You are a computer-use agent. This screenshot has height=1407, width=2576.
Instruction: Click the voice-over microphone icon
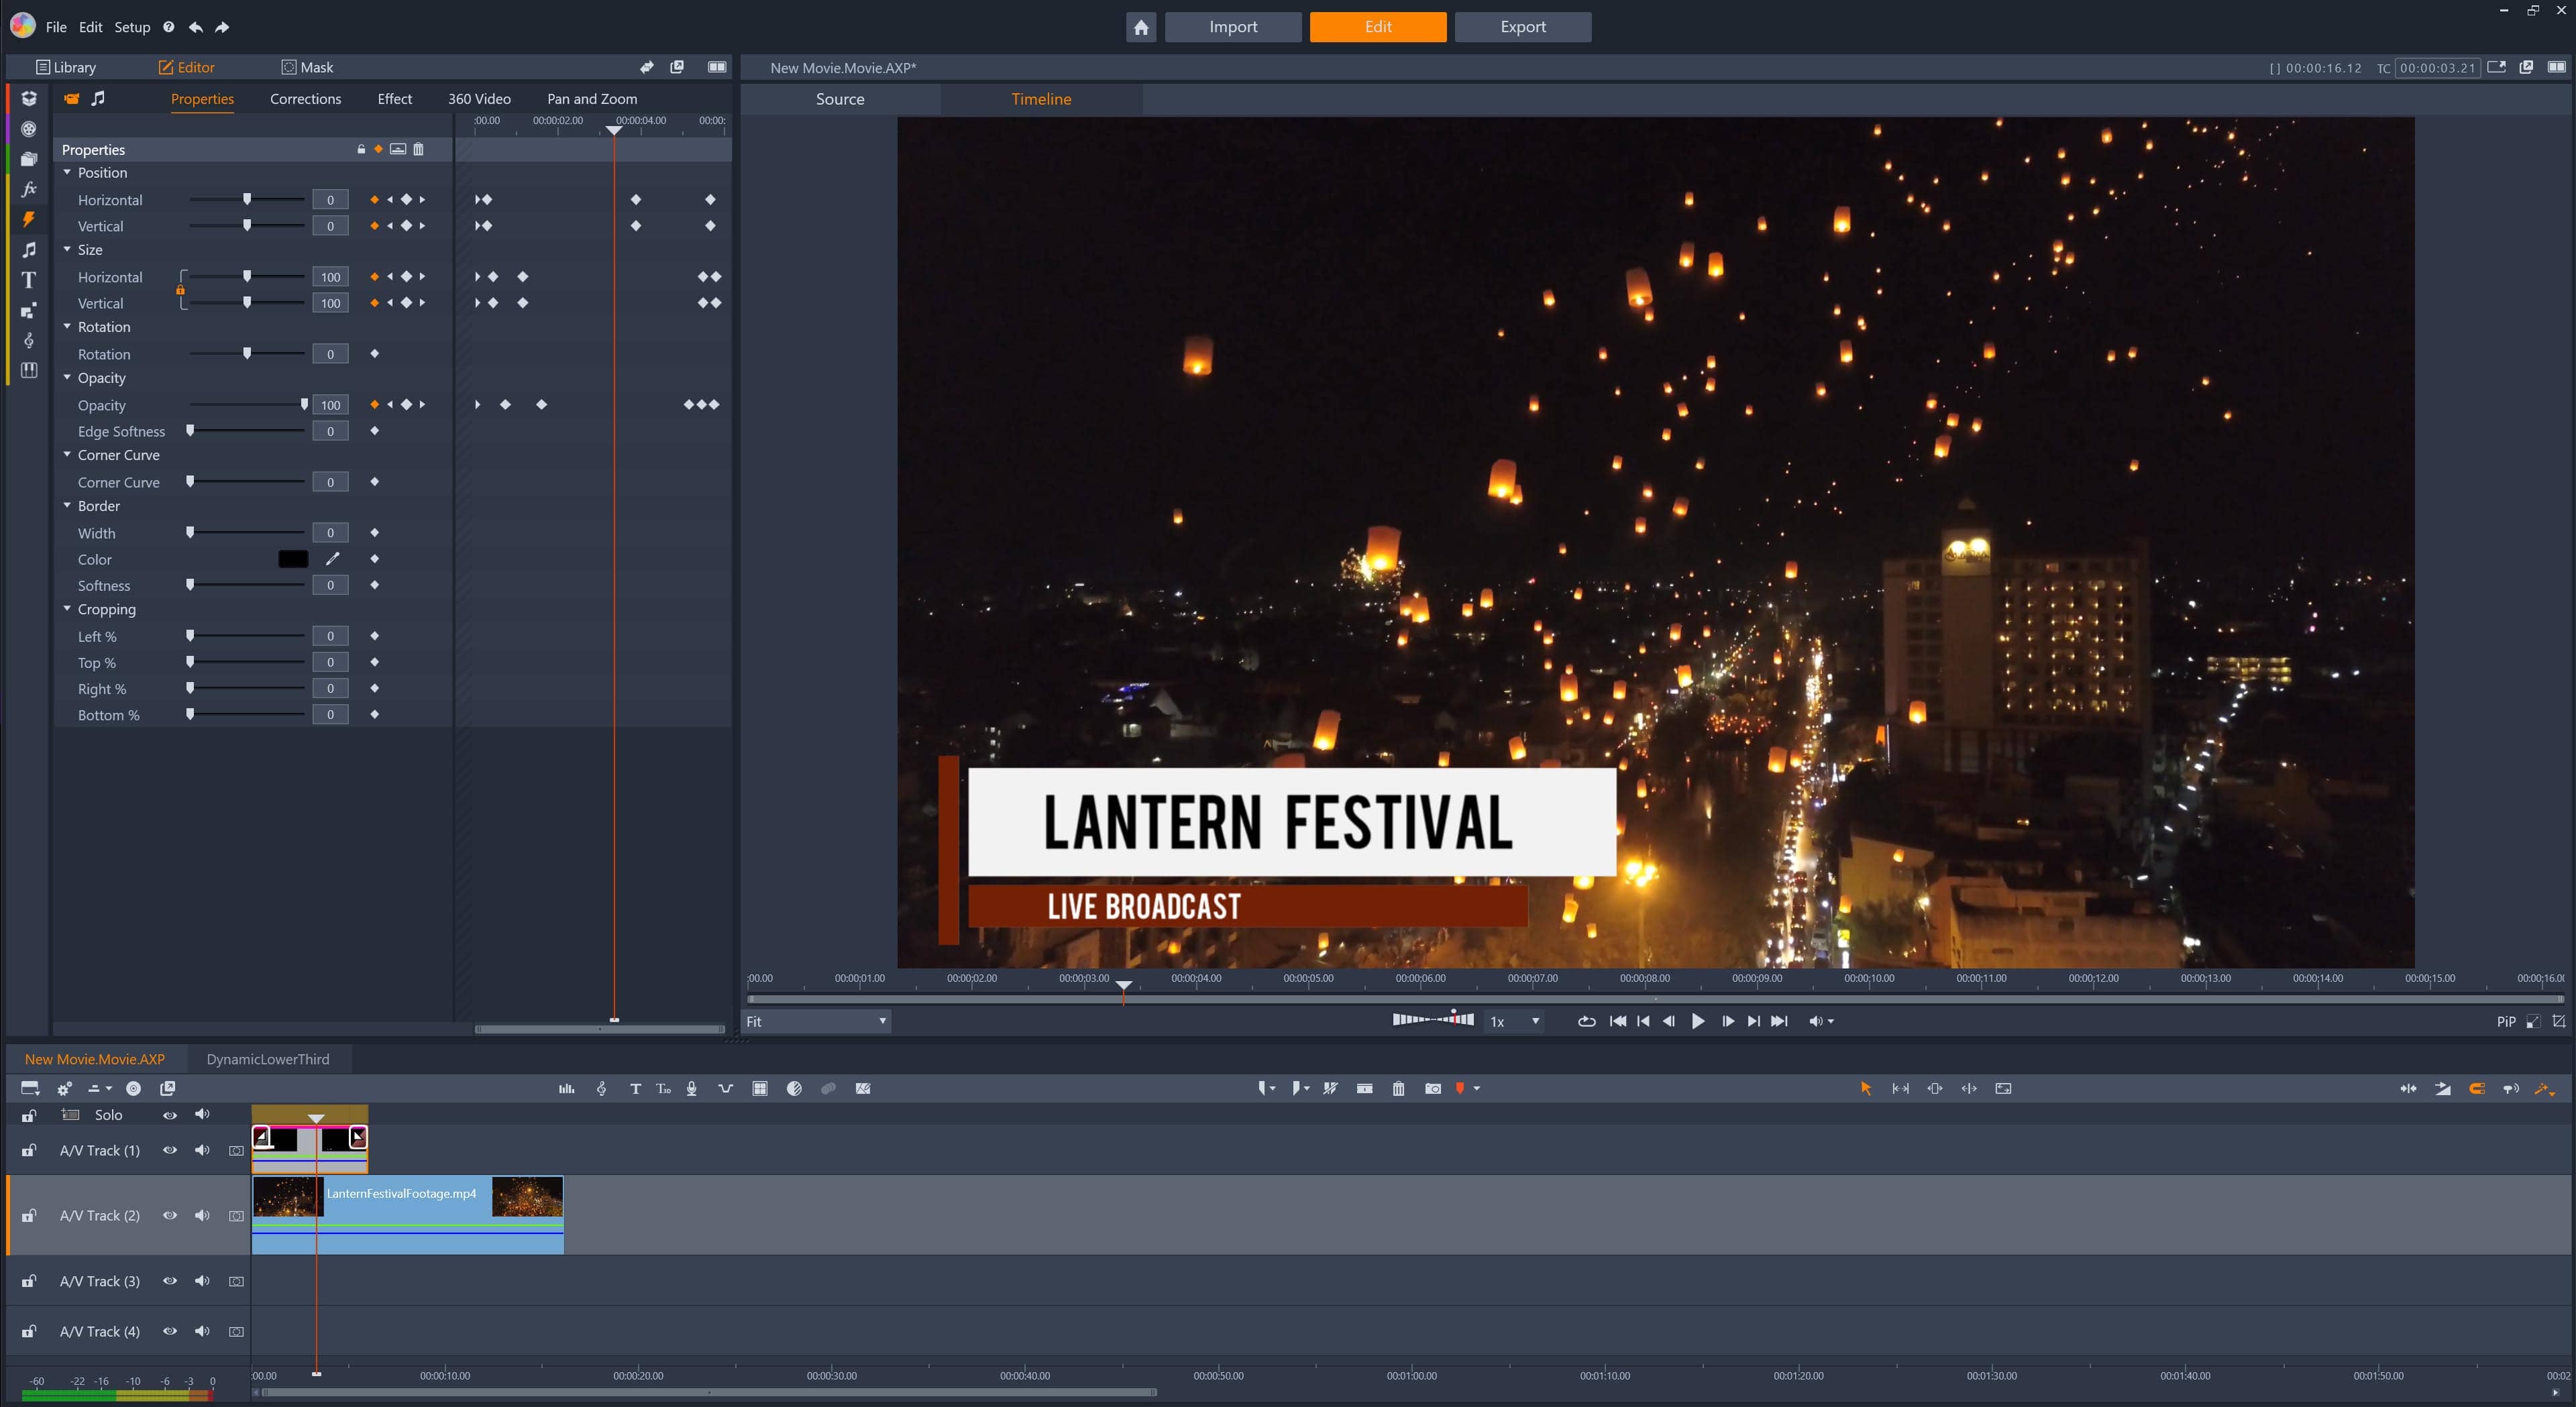click(691, 1088)
